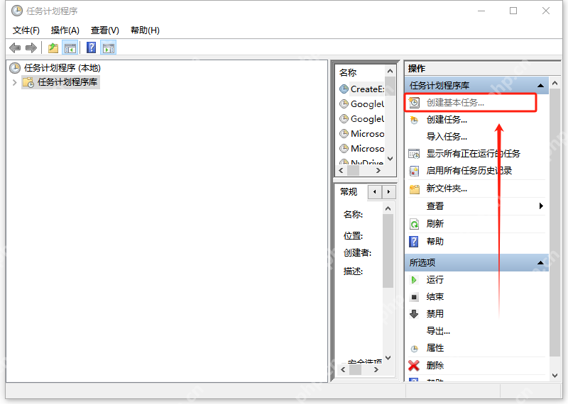Open the 查看 submenu arrow

pos(541,206)
